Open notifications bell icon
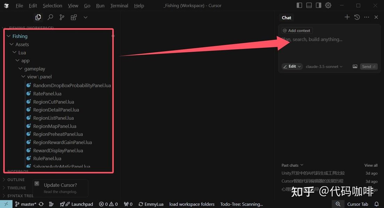 tap(377, 204)
